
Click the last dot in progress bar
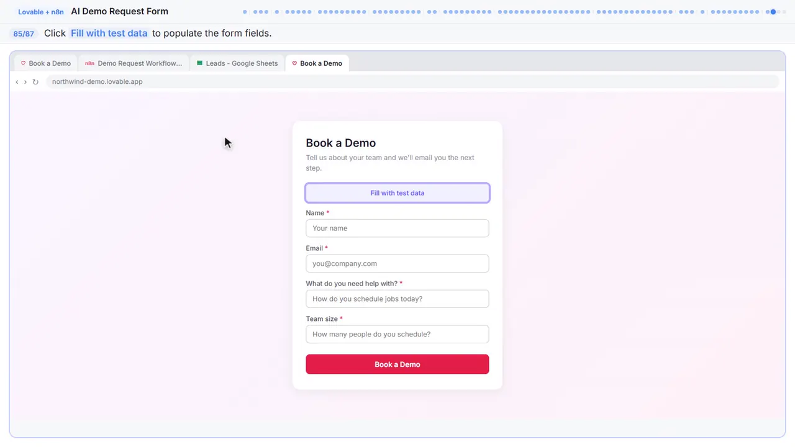784,12
